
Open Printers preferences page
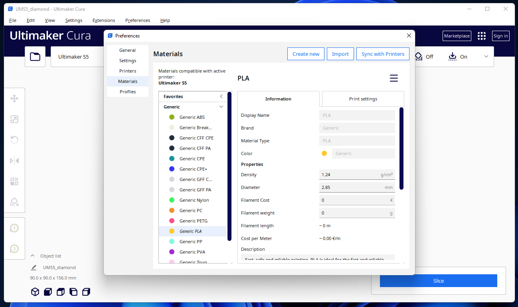tap(128, 71)
